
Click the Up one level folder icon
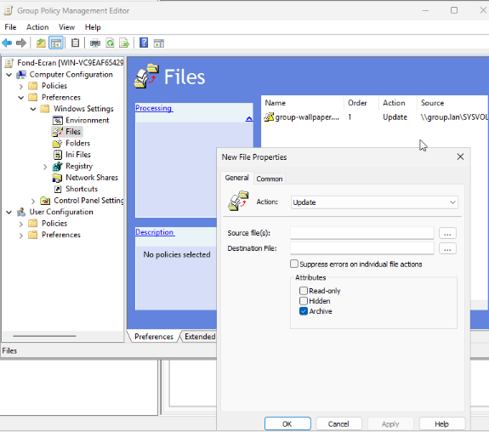[x=41, y=43]
